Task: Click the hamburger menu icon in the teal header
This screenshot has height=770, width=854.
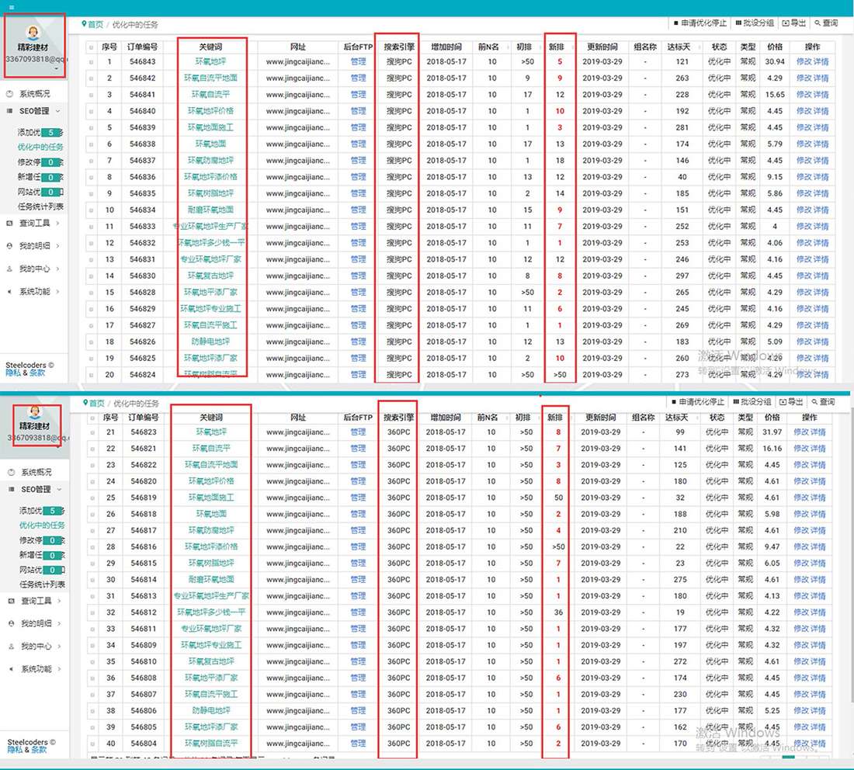Action: pyautogui.click(x=12, y=7)
